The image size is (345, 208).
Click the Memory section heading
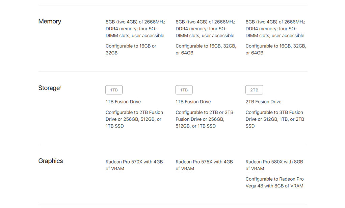click(x=50, y=21)
